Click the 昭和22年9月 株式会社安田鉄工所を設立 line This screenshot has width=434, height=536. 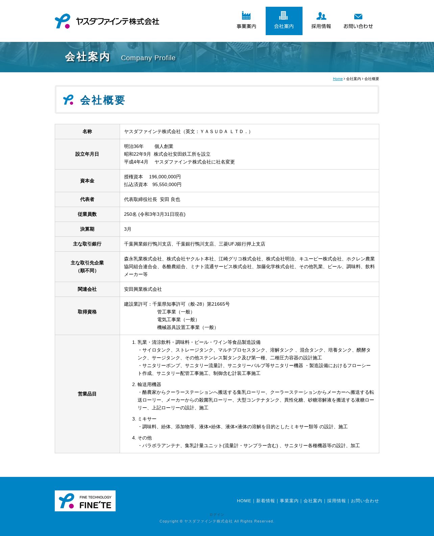pyautogui.click(x=167, y=154)
